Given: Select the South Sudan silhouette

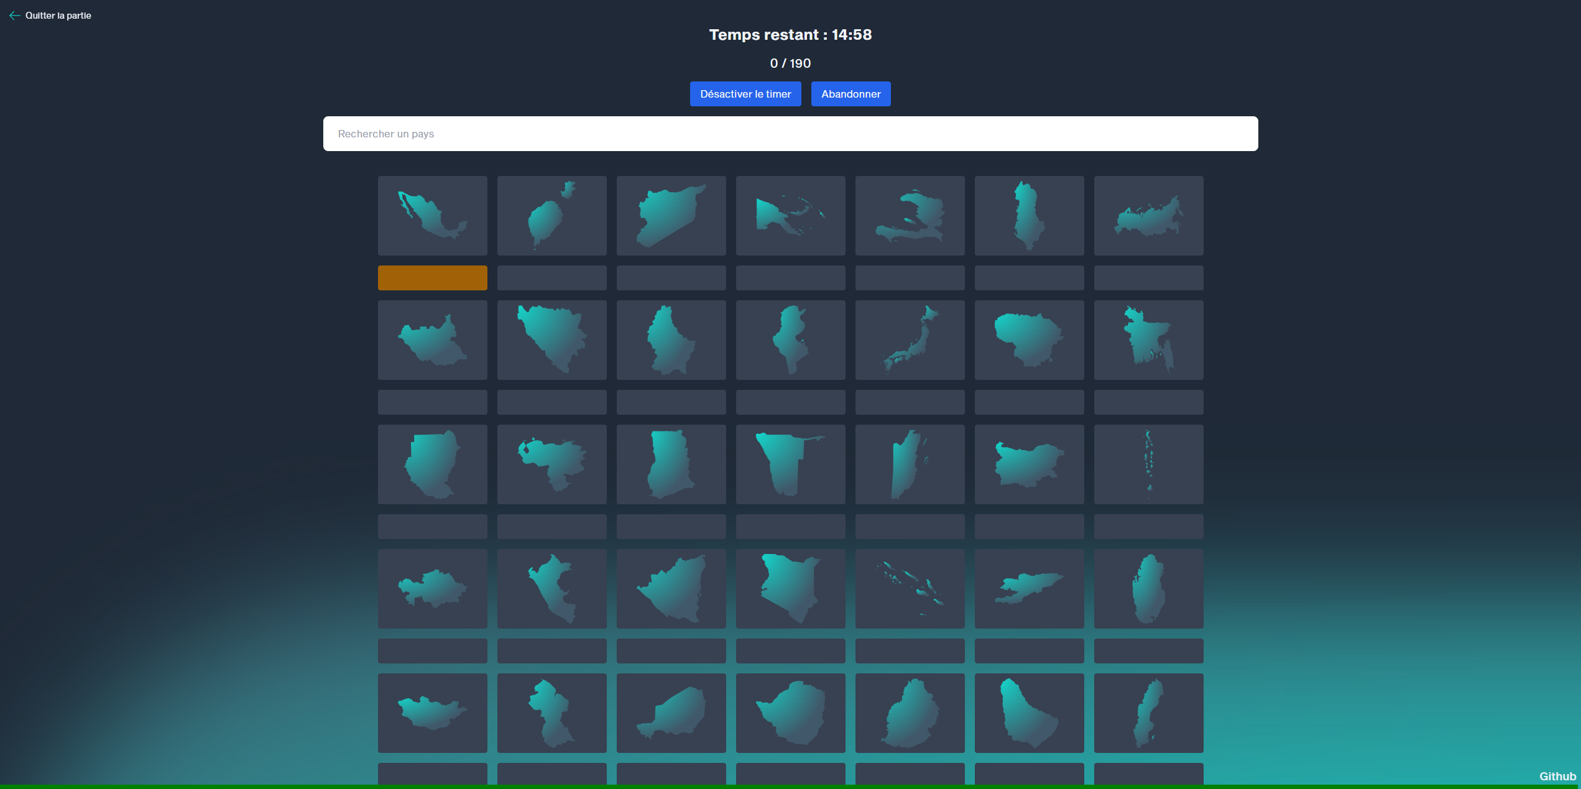Looking at the screenshot, I should (x=433, y=340).
